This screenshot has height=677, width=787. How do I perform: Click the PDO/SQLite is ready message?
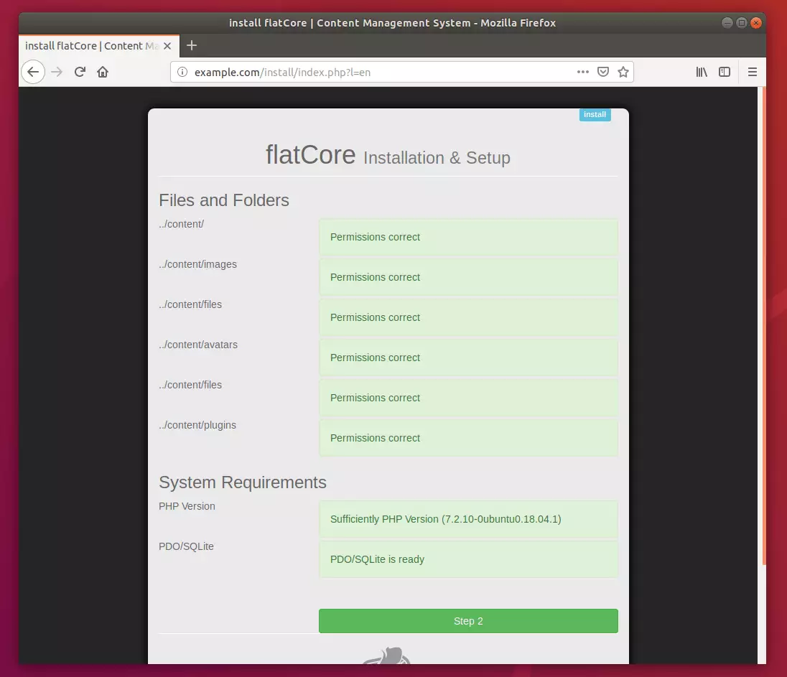pos(468,559)
